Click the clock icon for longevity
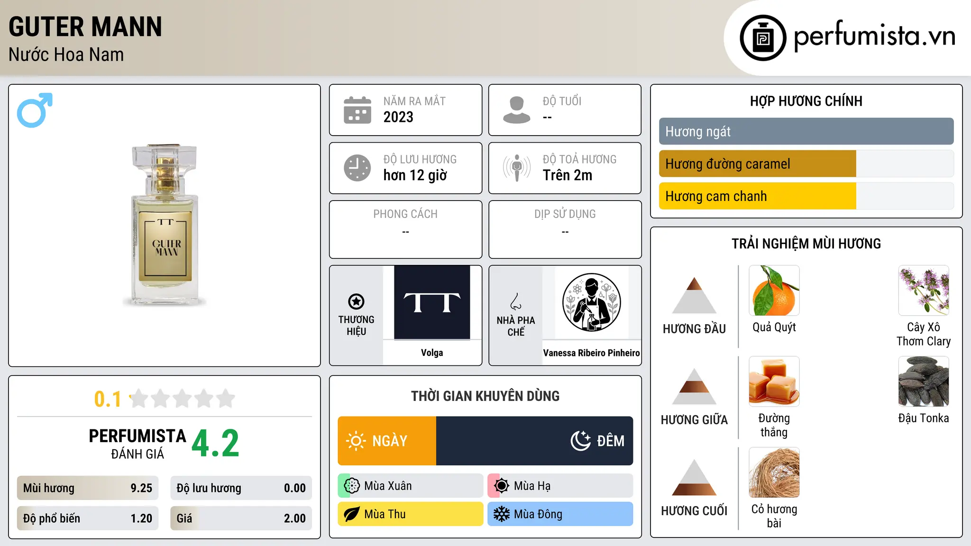 coord(357,168)
